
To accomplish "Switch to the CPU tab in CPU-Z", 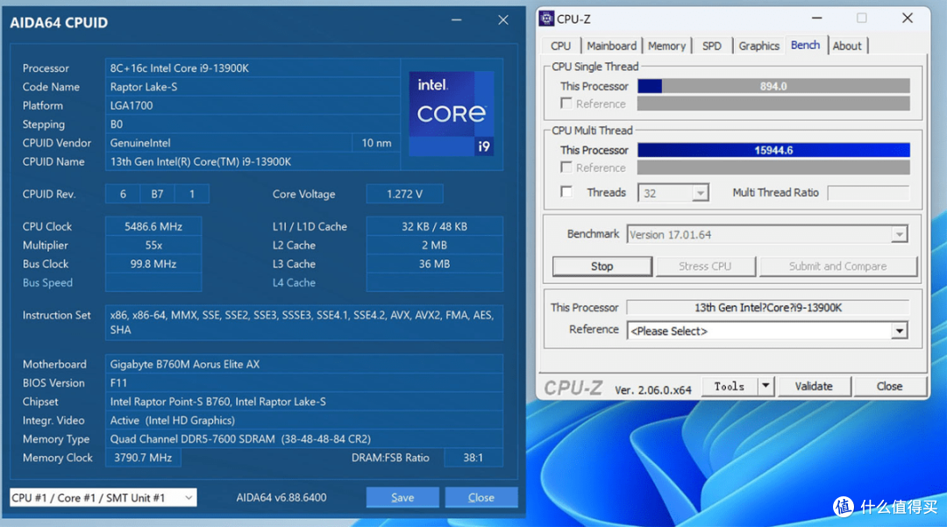I will click(x=560, y=46).
